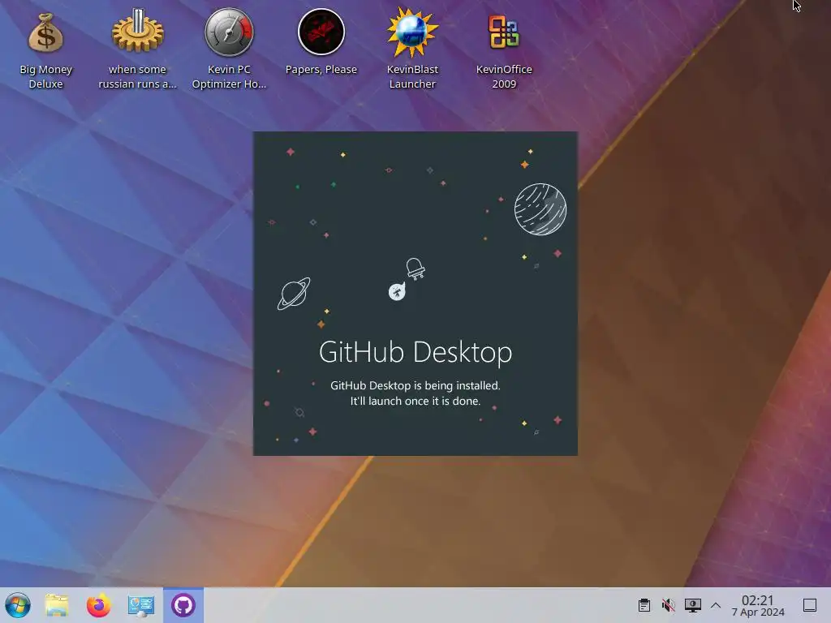Click "GitHub Desktop is being installed." text

[415, 385]
